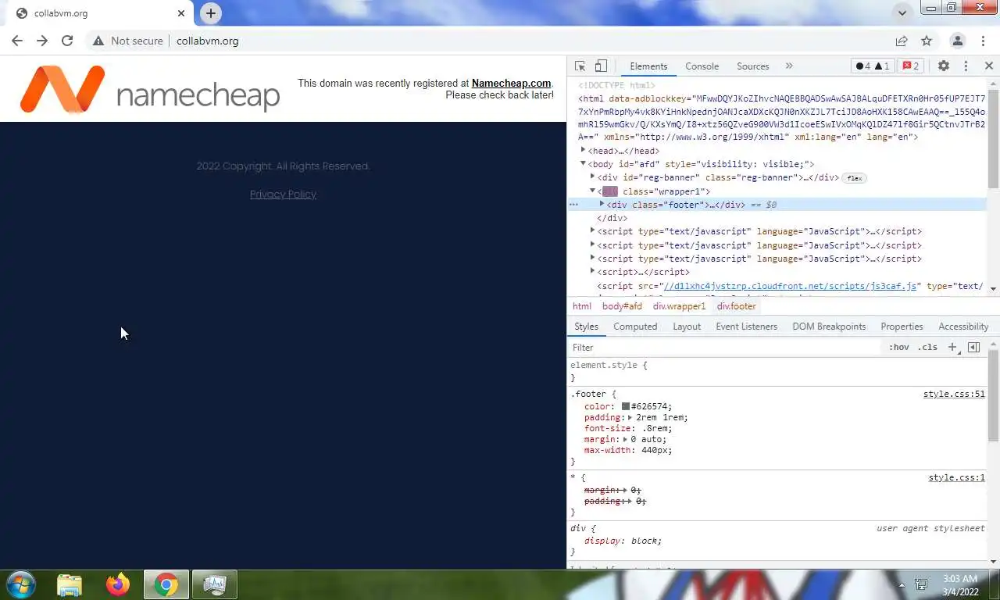1000x600 pixels.
Task: Switch to the Layout tab
Action: coord(687,327)
